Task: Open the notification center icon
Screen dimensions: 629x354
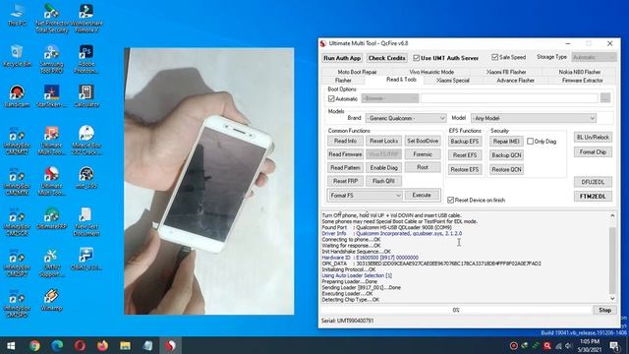Action: coord(615,345)
